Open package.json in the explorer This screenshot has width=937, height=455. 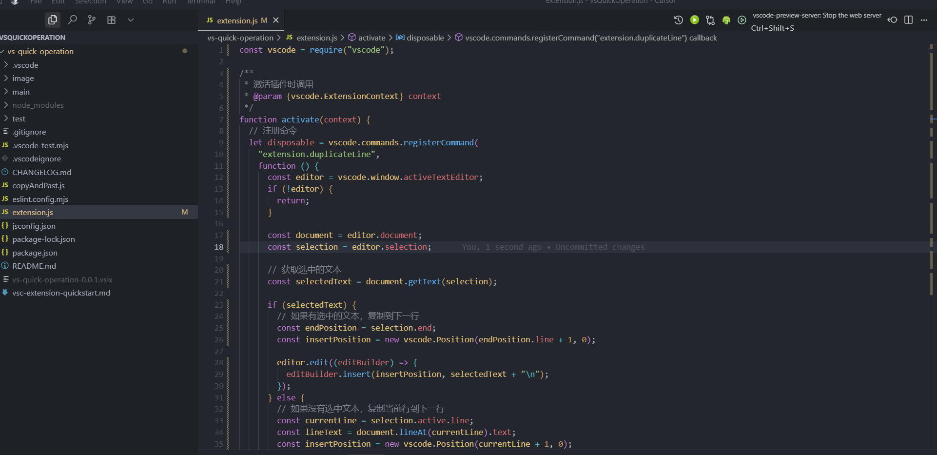click(99, 253)
